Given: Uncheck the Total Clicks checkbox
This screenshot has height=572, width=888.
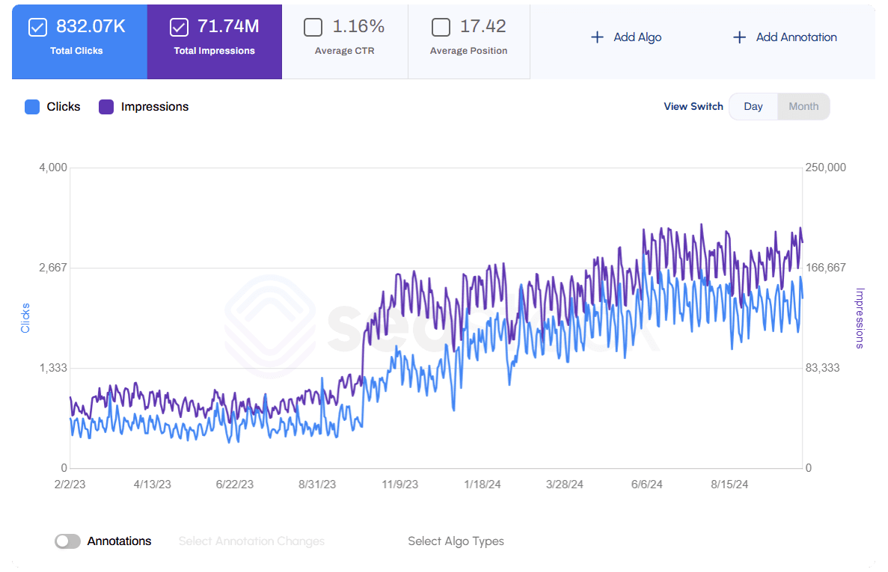Looking at the screenshot, I should coord(37,27).
